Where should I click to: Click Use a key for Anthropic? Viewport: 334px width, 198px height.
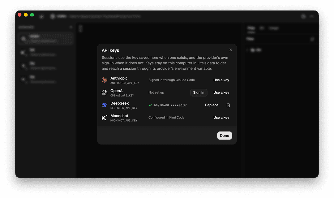[x=221, y=80]
